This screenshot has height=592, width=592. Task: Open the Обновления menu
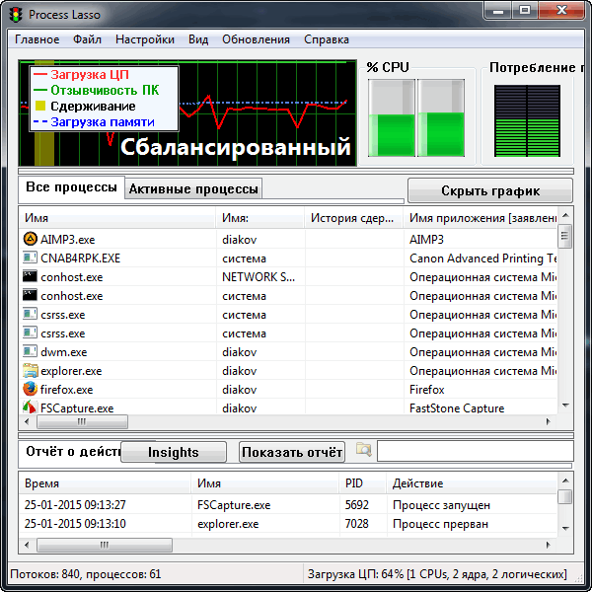point(256,39)
